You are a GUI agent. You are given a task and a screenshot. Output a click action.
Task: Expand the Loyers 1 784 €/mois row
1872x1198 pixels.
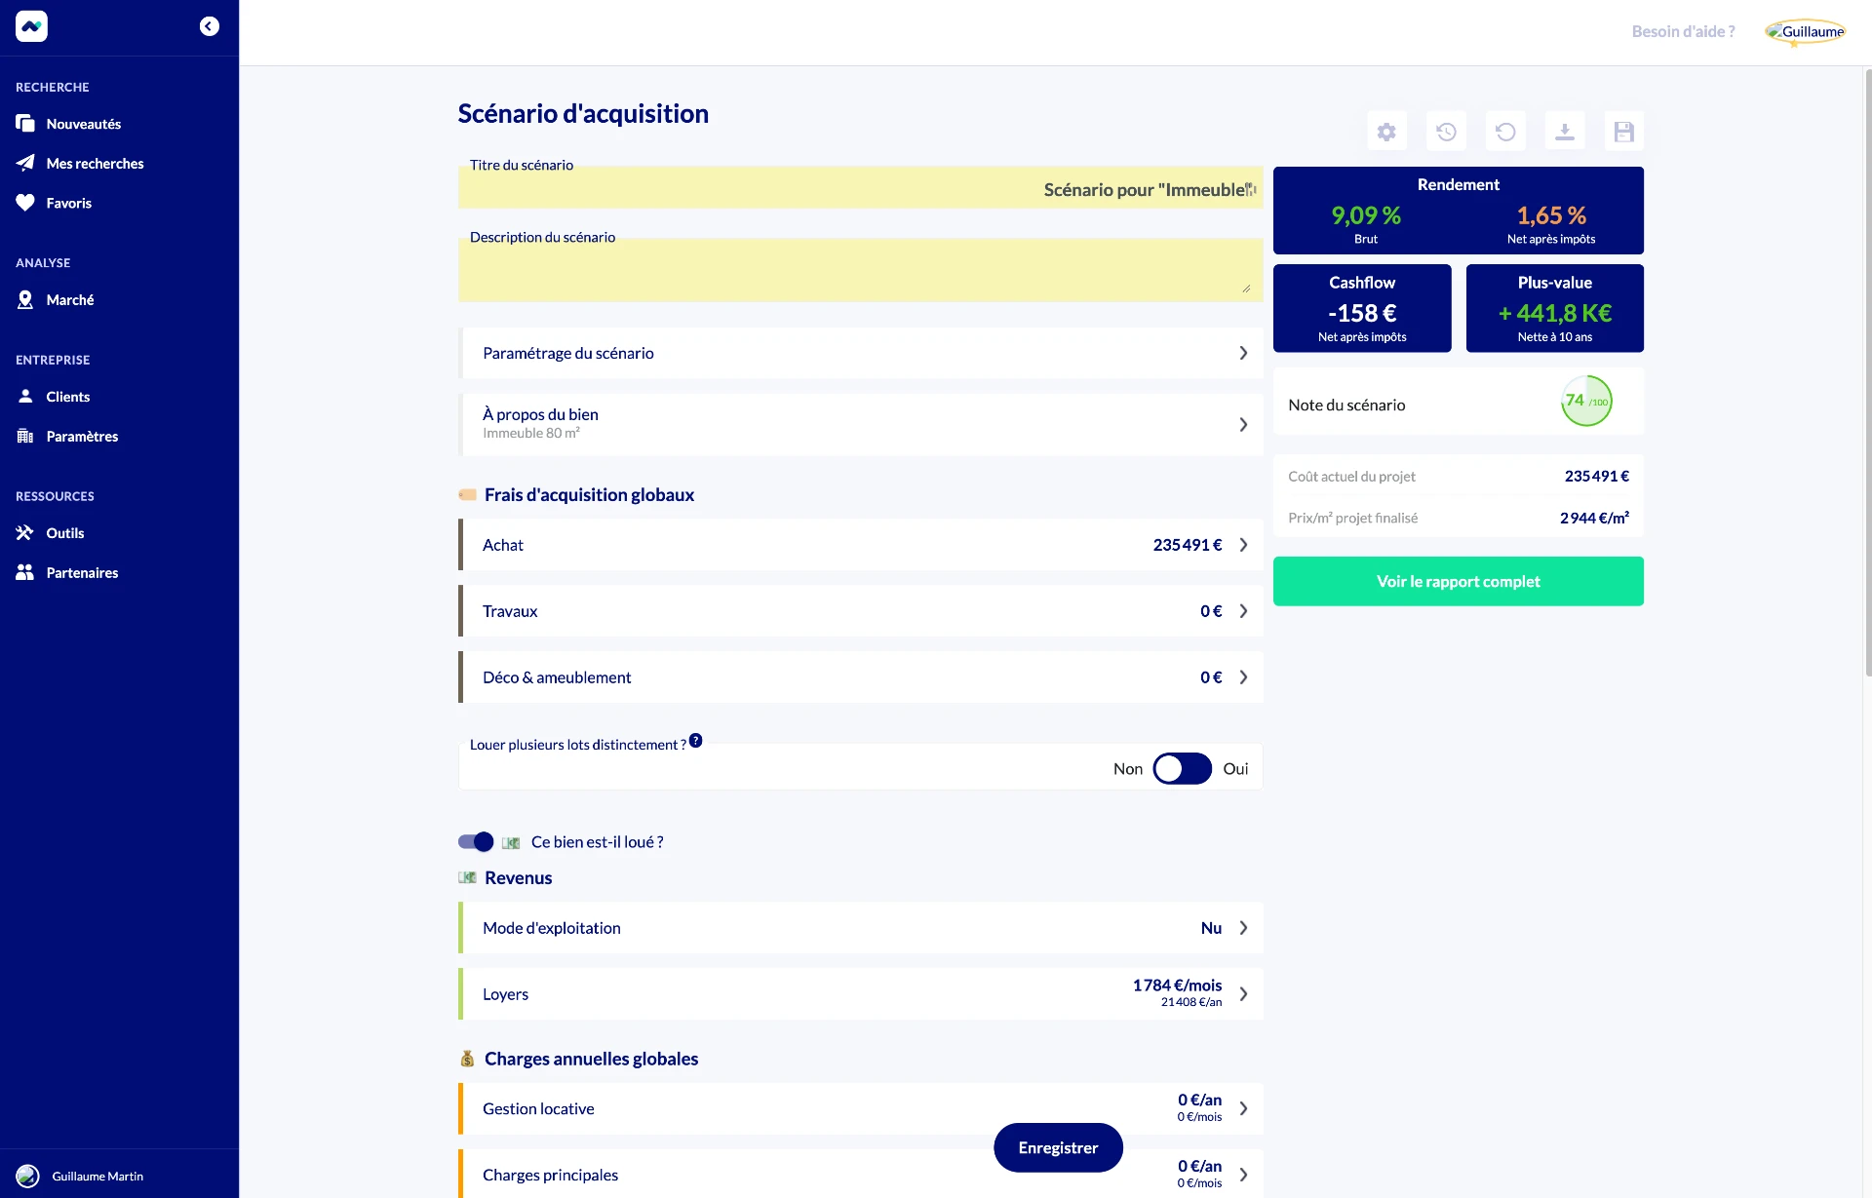tap(861, 994)
